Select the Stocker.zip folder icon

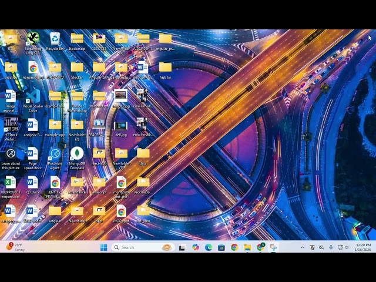[x=77, y=39]
